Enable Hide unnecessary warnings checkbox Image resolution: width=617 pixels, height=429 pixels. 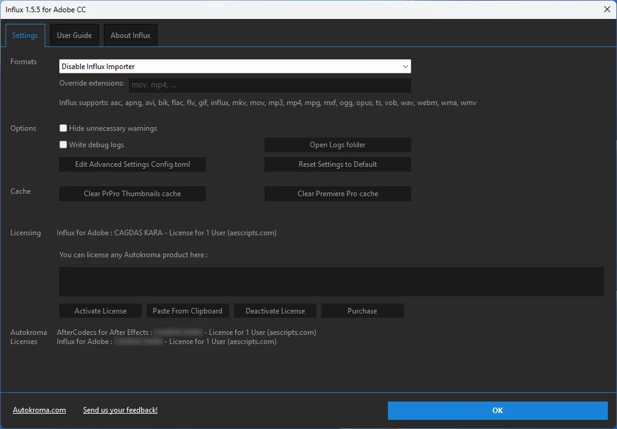point(63,128)
